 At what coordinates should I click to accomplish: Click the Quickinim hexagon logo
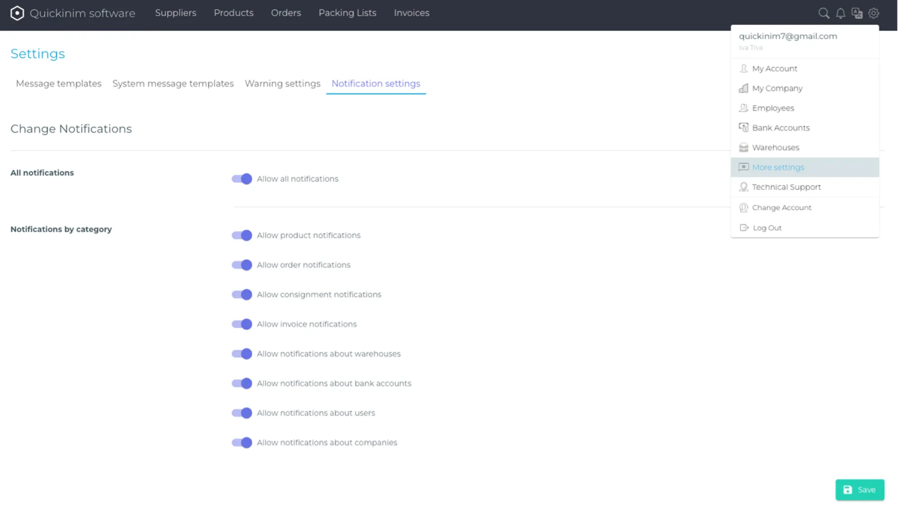point(17,13)
